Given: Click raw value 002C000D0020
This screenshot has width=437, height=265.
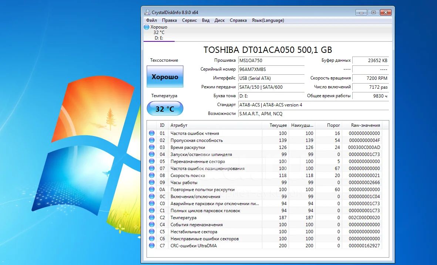Looking at the screenshot, I should coord(364,218).
